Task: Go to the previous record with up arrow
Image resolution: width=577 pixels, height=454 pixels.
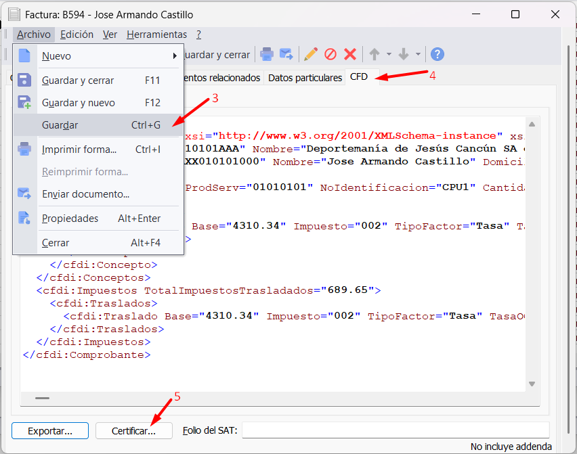Action: (x=374, y=55)
